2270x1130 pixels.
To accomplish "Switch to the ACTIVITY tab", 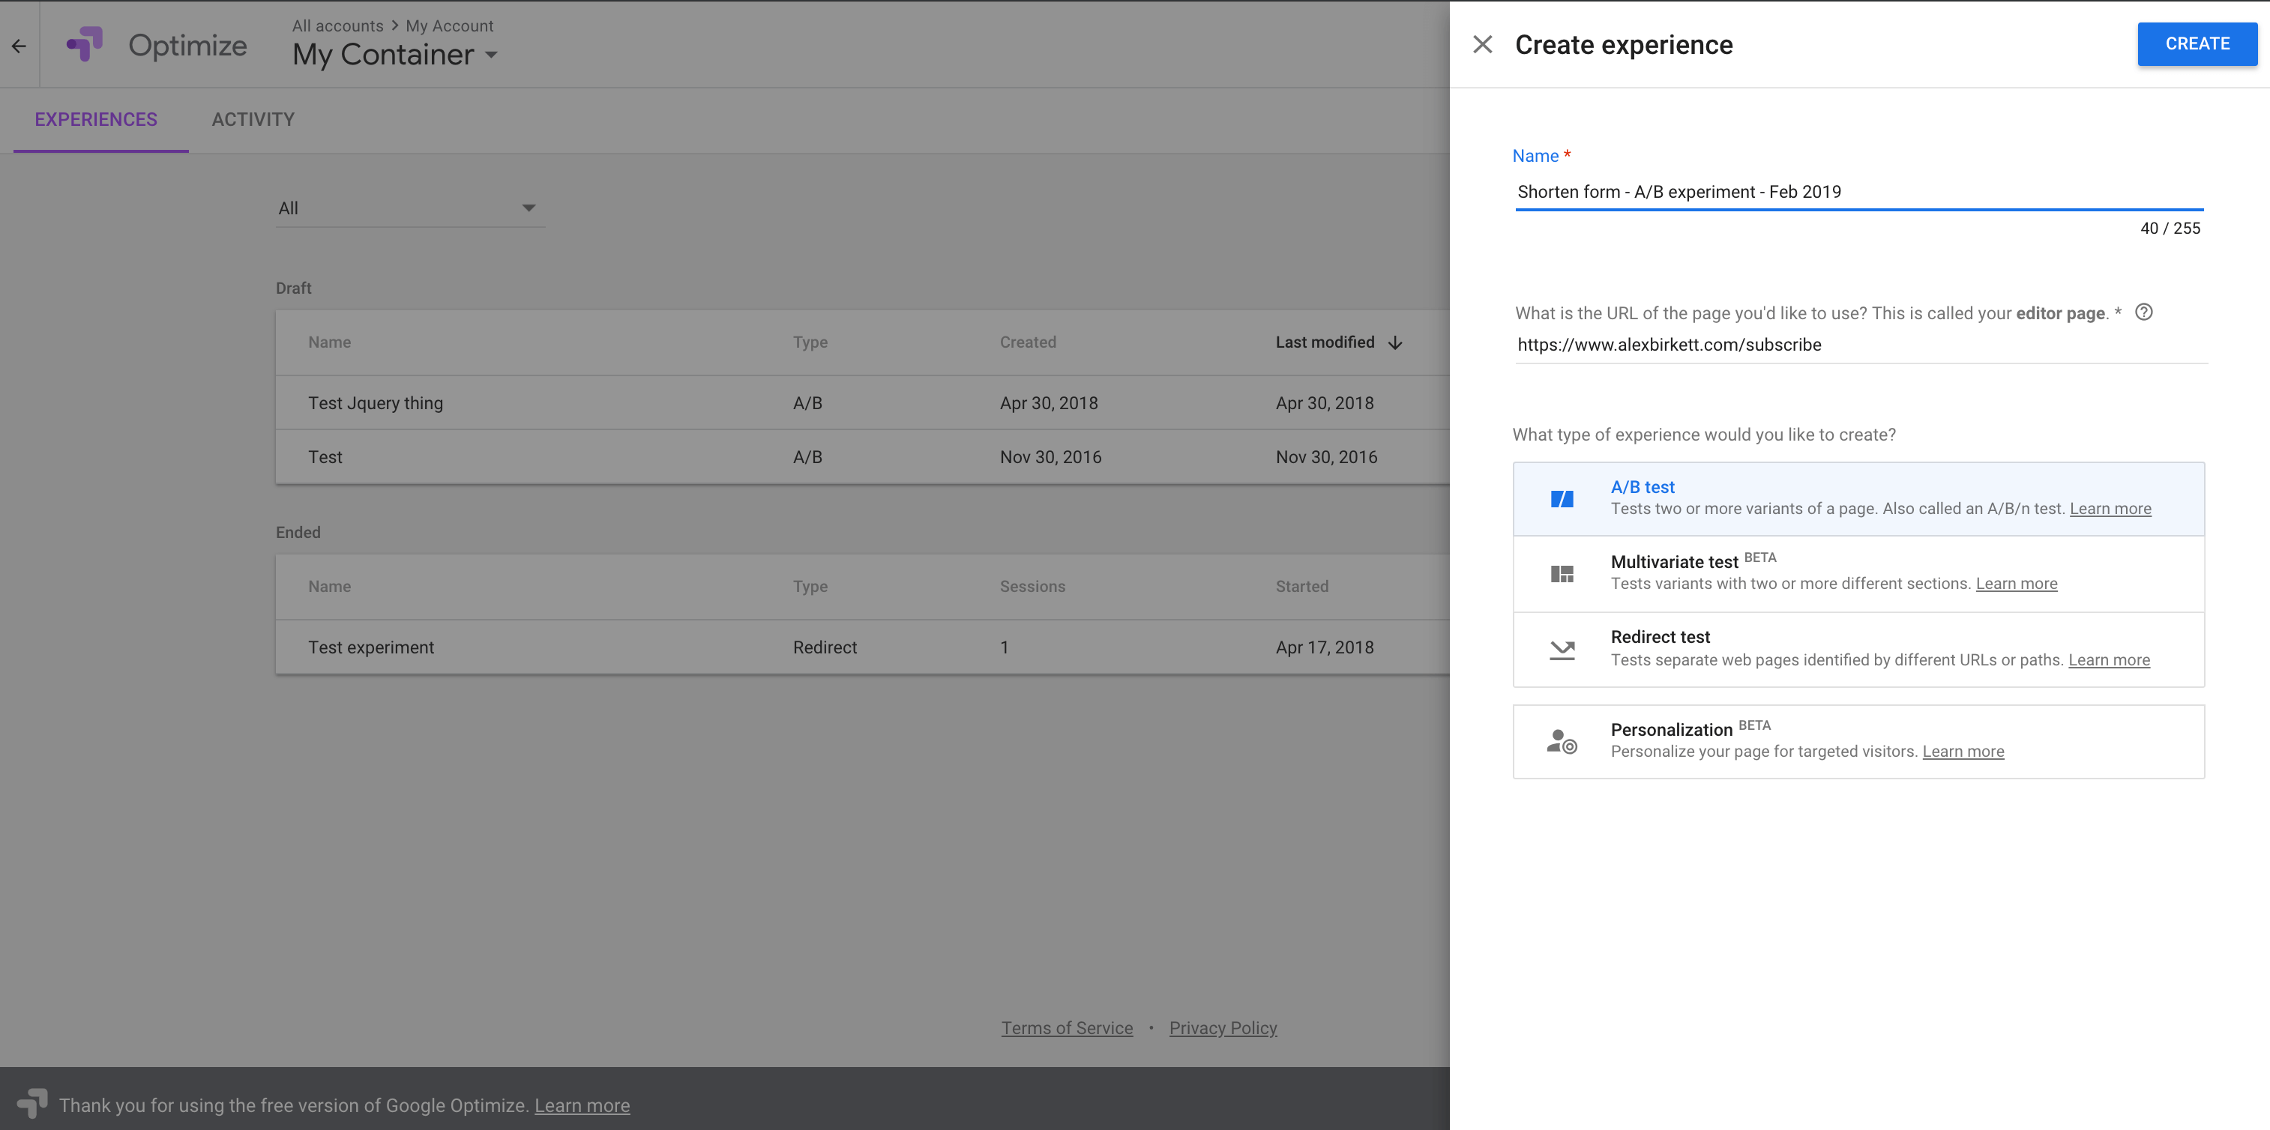I will (x=253, y=118).
